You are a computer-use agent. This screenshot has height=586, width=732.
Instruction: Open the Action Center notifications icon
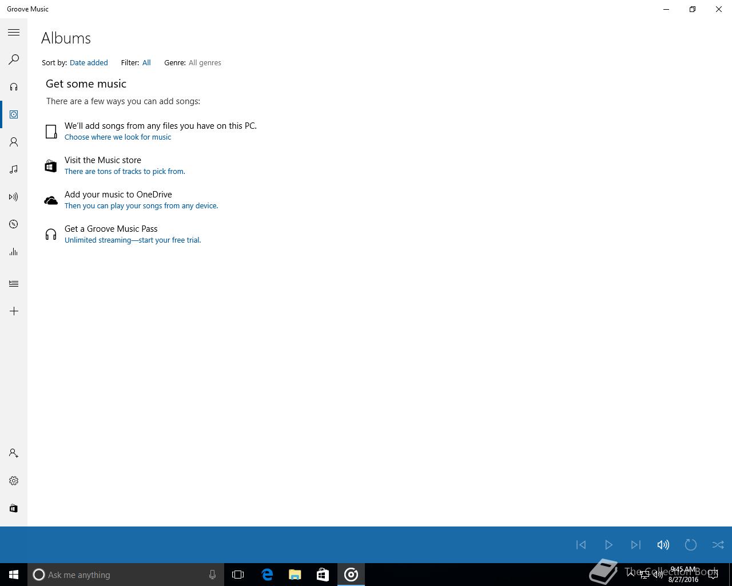pos(713,575)
